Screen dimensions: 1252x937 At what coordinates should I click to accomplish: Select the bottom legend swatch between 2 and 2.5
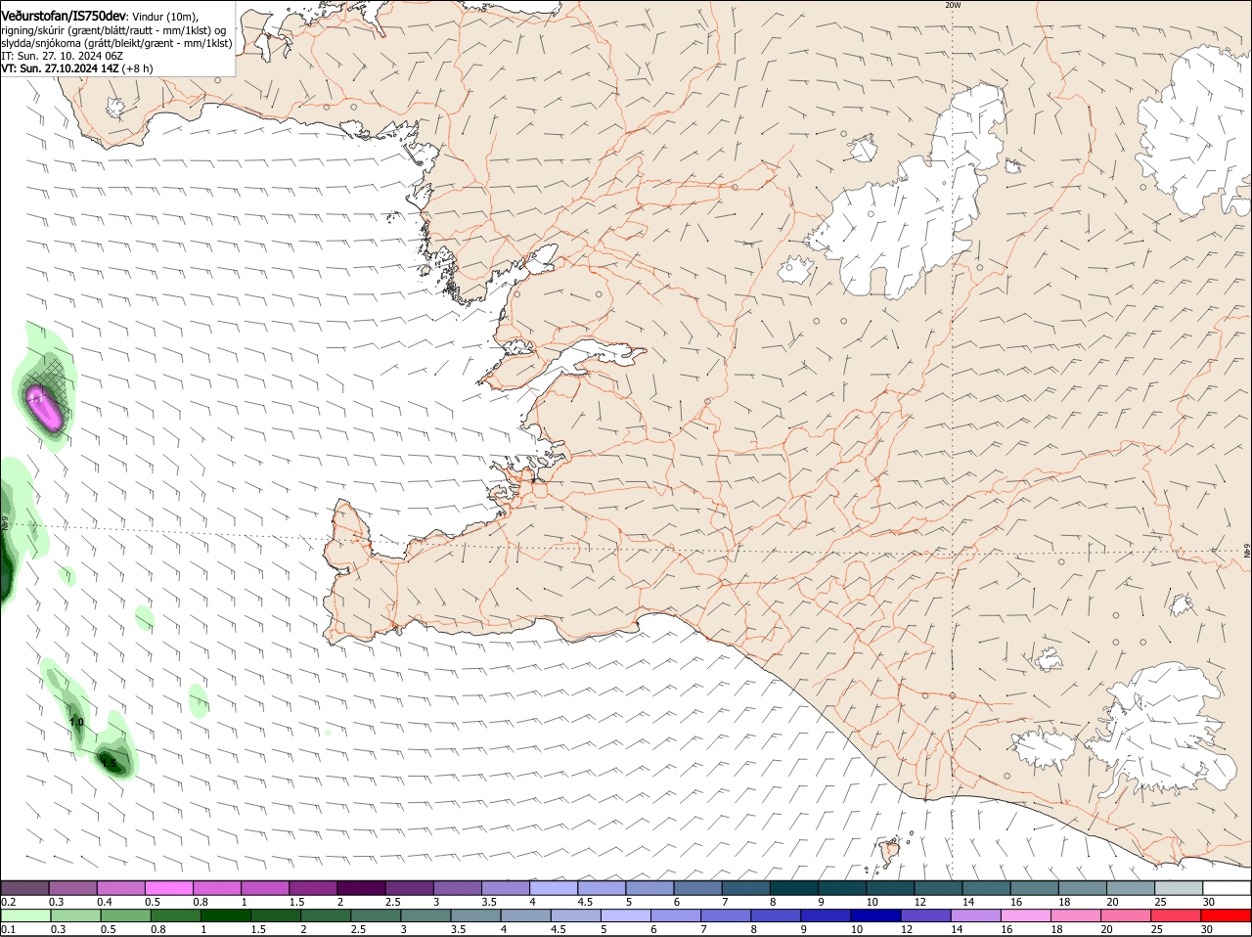(326, 915)
